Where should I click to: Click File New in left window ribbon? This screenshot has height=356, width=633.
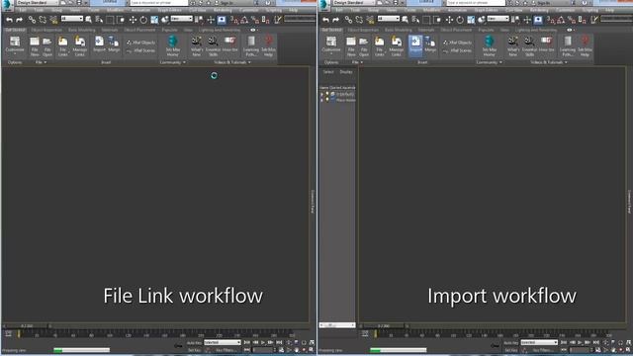[x=35, y=46]
